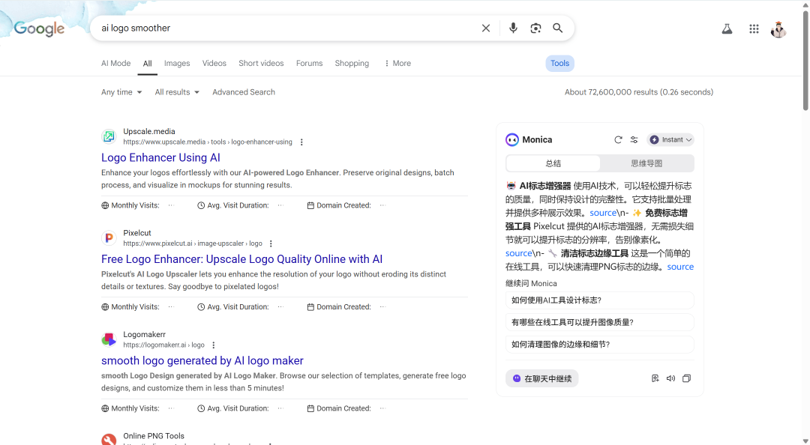Image resolution: width=810 pixels, height=445 pixels.
Task: Open the Google apps grid
Action: 754,29
